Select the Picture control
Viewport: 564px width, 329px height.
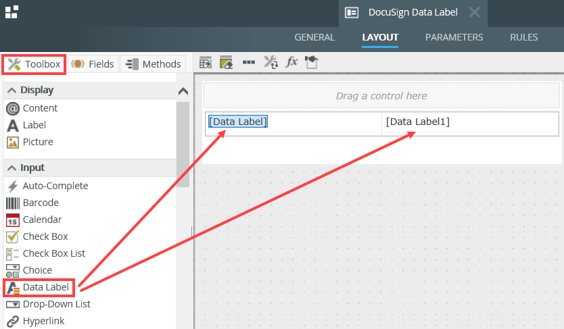point(30,142)
